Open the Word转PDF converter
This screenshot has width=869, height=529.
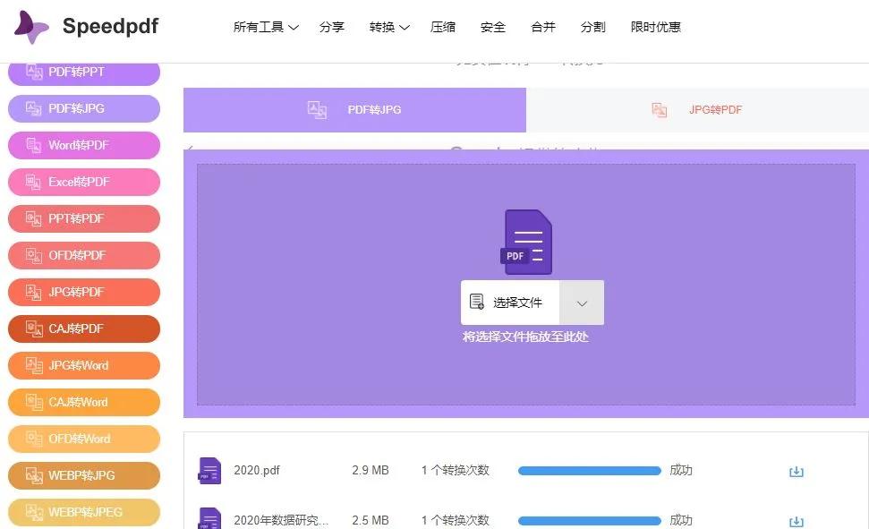click(x=83, y=145)
